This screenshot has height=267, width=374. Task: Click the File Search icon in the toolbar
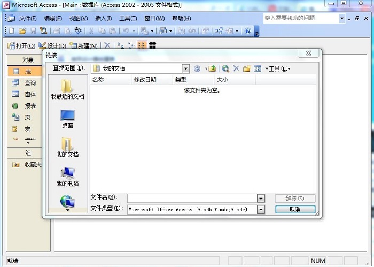[x=44, y=31]
